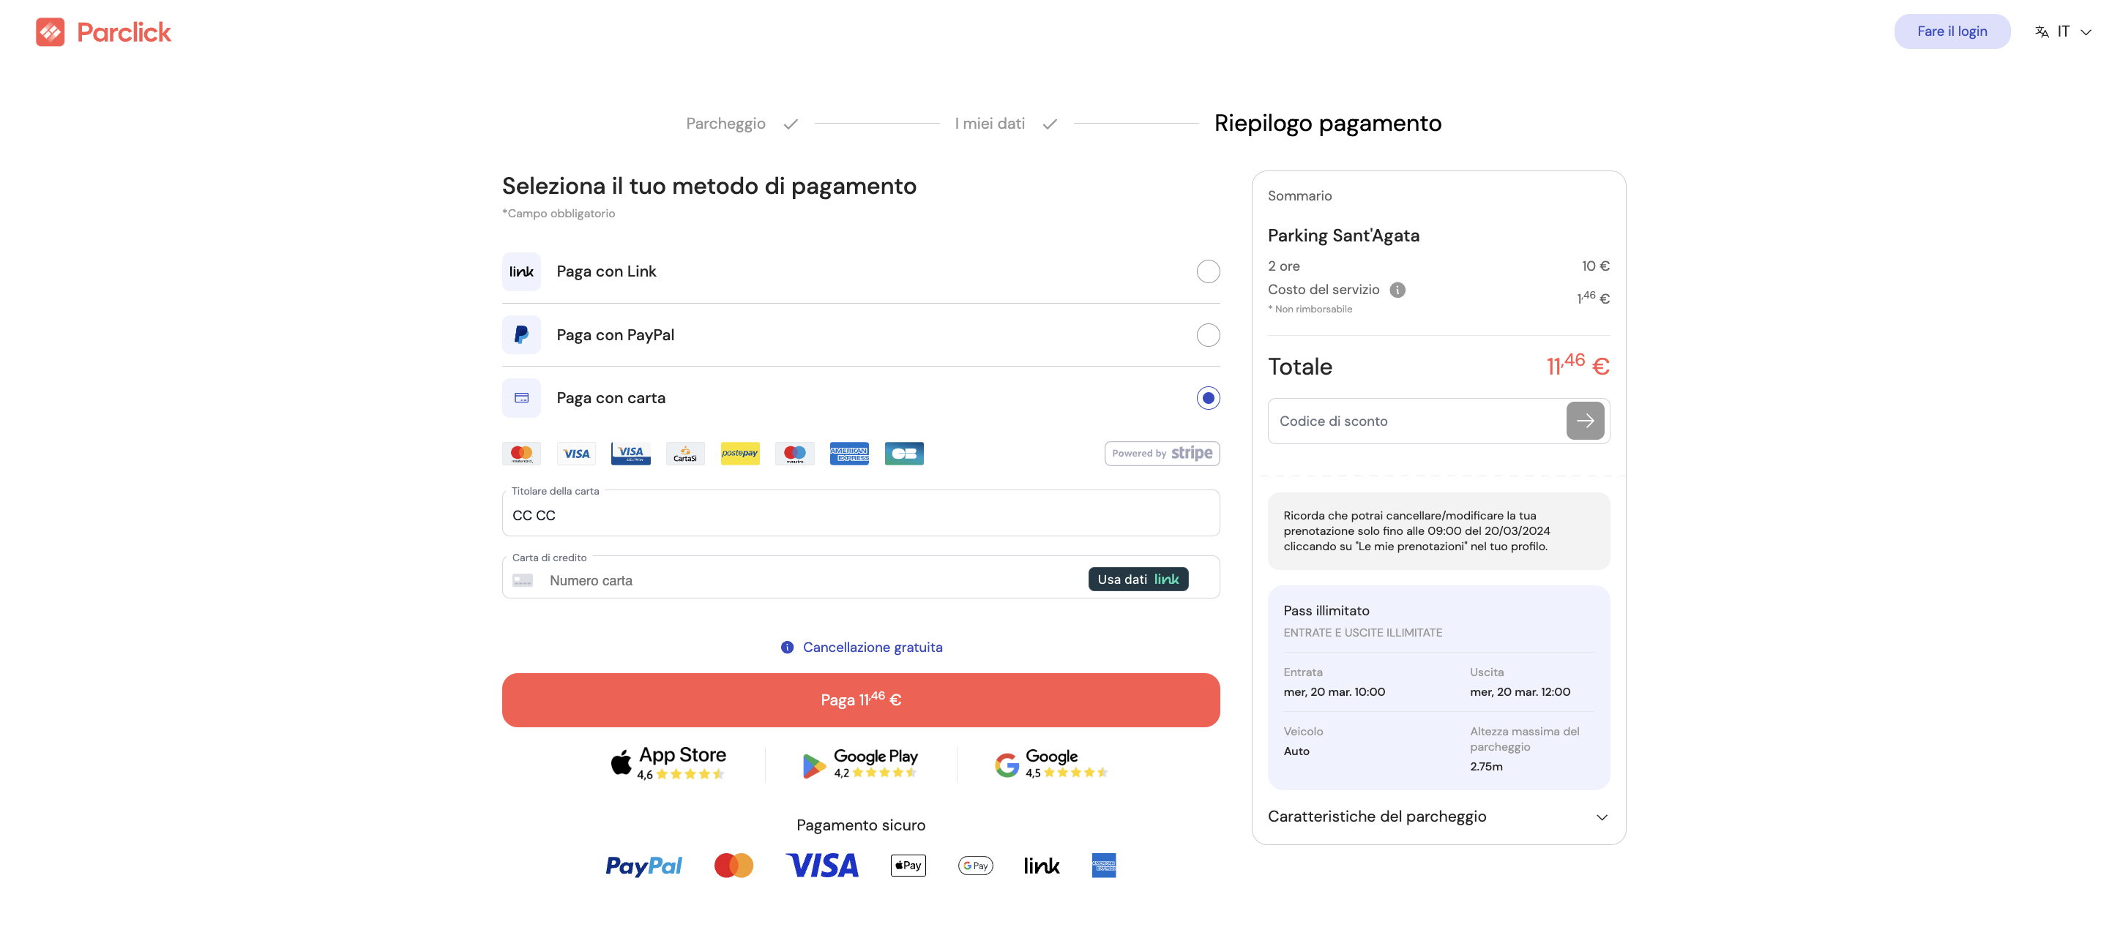Screen dimensions: 2120x938
Task: Click the Fare il login button
Action: pyautogui.click(x=1952, y=31)
